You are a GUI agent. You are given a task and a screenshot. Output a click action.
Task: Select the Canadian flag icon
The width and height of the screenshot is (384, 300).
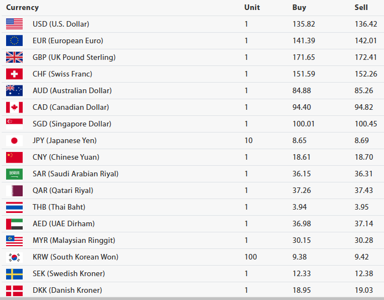click(14, 107)
